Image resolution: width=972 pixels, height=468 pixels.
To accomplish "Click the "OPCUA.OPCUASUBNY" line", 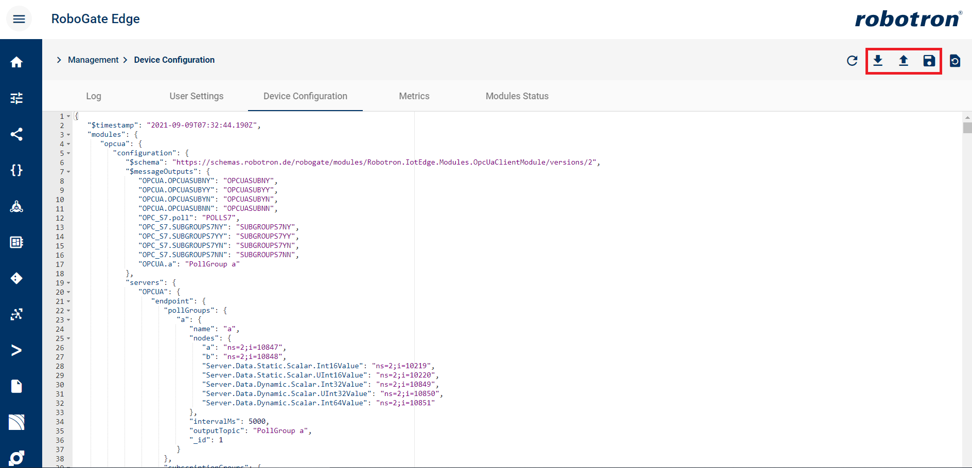I will click(x=208, y=181).
